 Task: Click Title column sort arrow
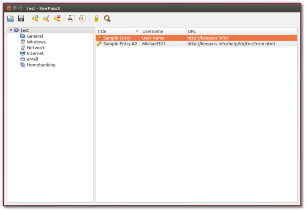click(137, 31)
